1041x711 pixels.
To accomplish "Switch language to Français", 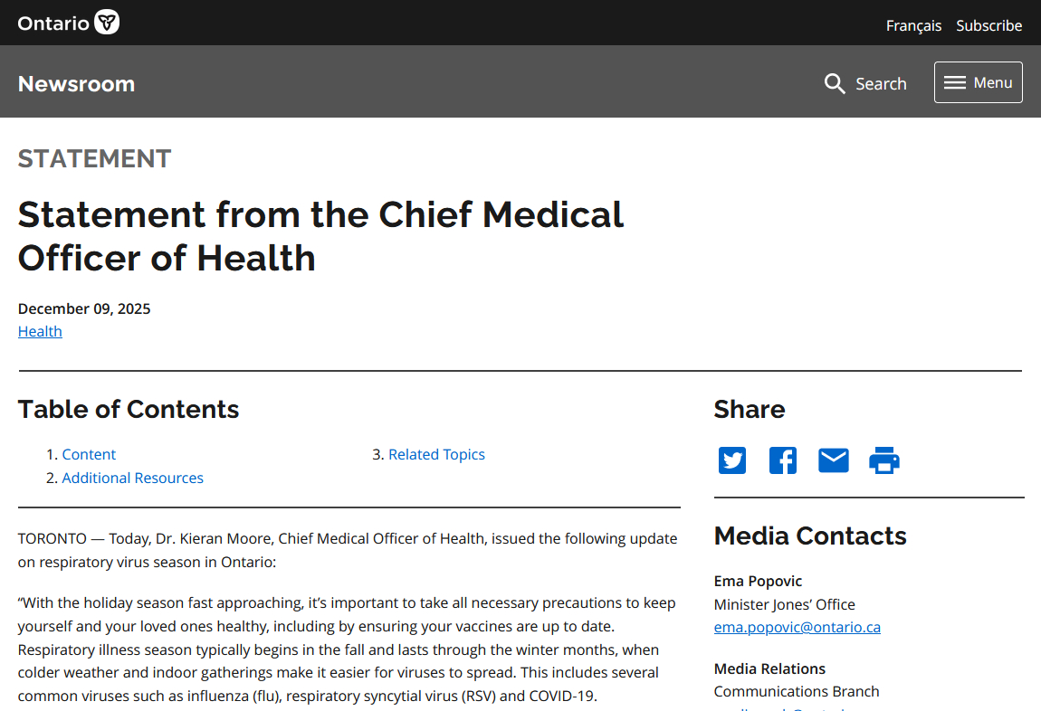I will (913, 25).
